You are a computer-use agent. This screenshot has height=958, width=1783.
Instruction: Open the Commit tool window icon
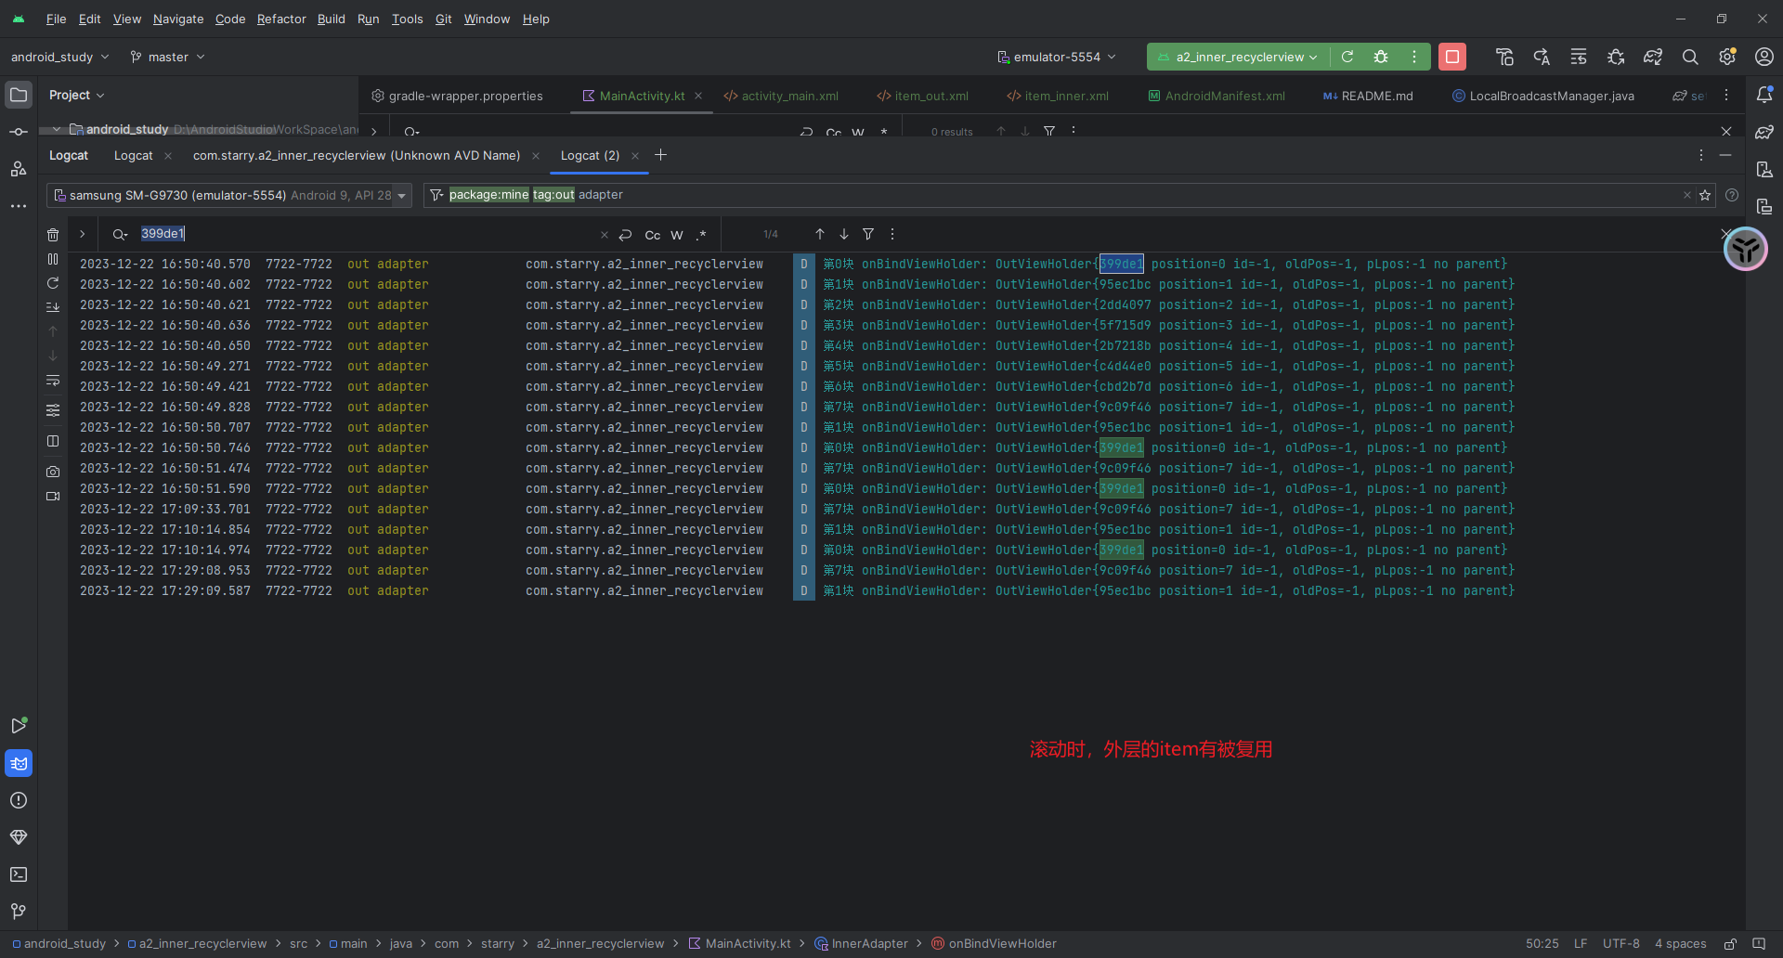pos(19,132)
